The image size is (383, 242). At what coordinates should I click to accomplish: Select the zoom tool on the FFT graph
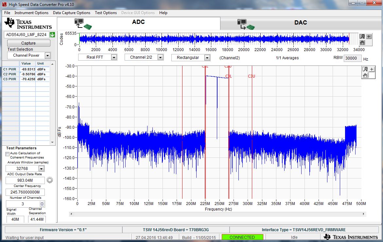[365, 69]
